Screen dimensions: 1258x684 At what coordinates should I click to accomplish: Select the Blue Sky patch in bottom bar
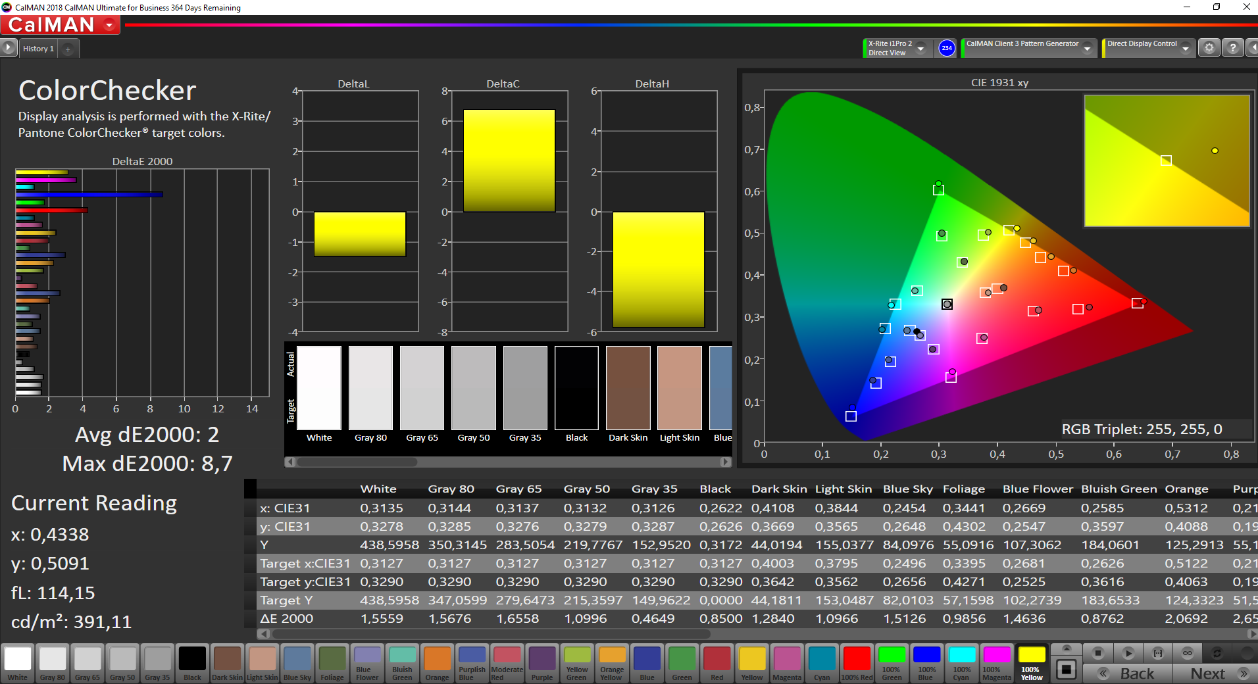click(297, 663)
